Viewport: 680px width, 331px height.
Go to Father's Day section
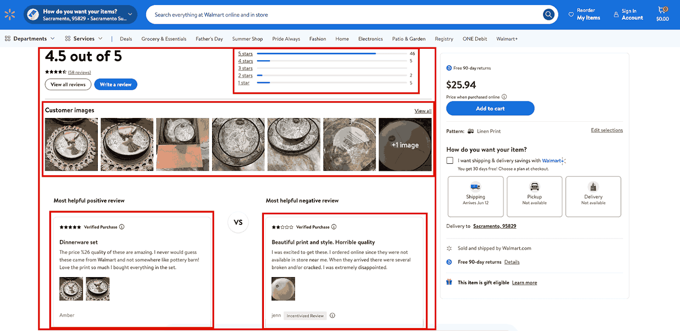209,39
